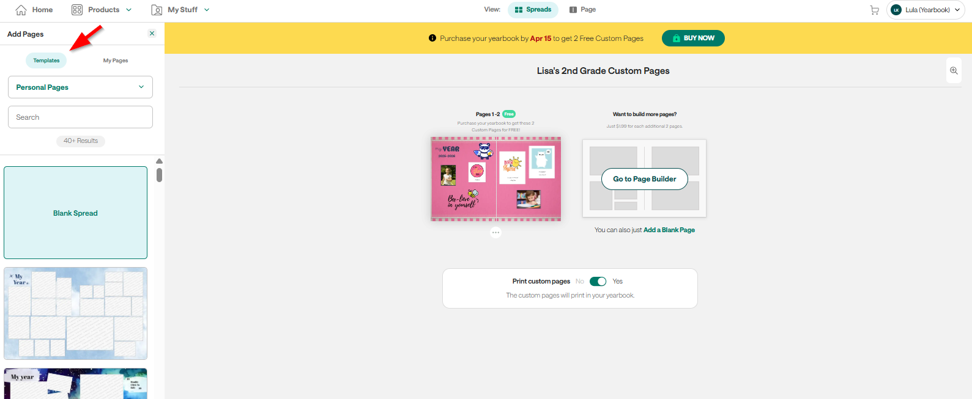Screen dimensions: 972x399
Task: Select the My Pages tab
Action: click(x=116, y=60)
